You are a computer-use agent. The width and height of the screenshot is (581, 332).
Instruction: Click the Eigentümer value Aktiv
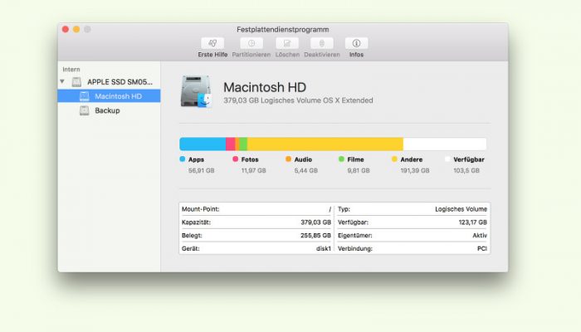coord(480,235)
